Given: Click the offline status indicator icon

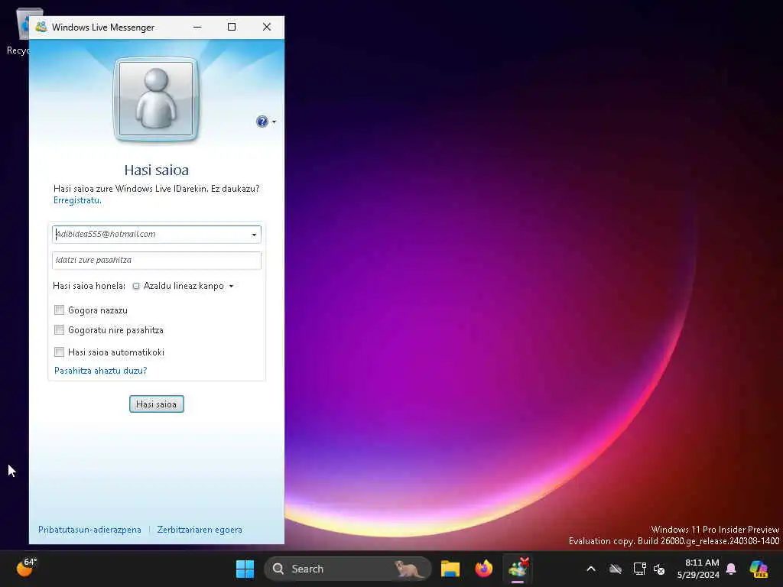Looking at the screenshot, I should click(x=136, y=286).
